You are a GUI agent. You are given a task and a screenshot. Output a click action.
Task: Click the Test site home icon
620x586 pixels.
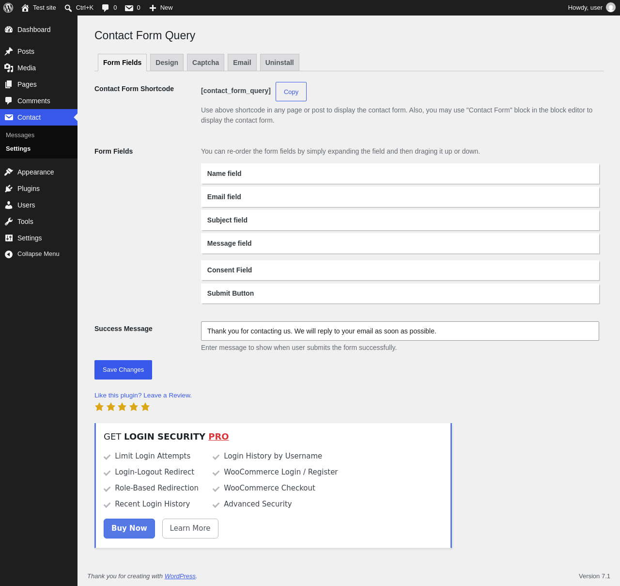point(25,8)
